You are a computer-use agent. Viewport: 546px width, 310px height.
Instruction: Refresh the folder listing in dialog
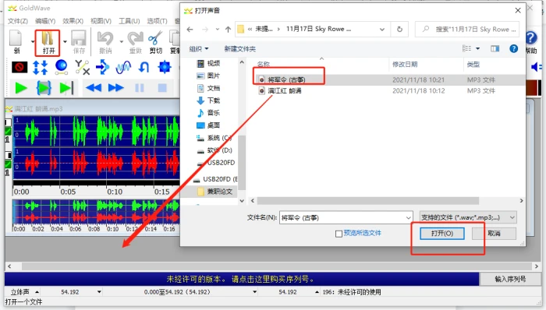click(x=399, y=29)
